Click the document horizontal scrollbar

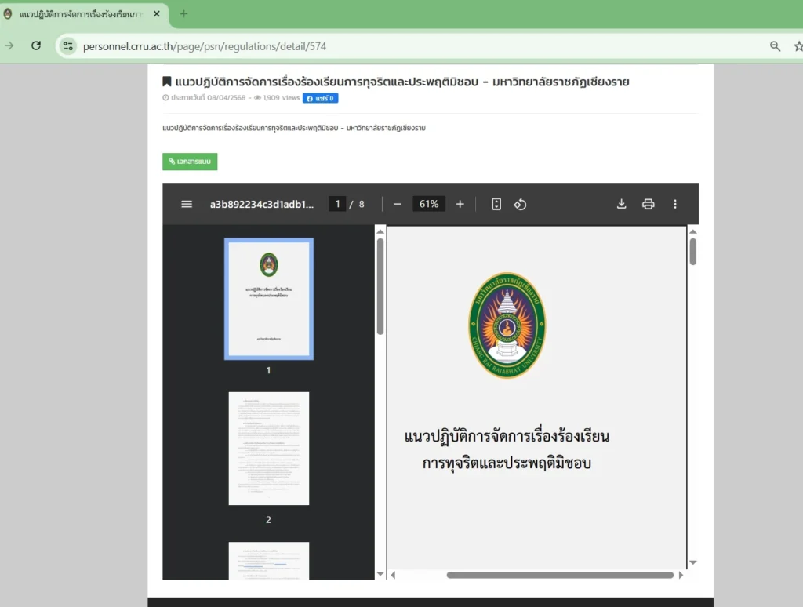[x=560, y=576]
